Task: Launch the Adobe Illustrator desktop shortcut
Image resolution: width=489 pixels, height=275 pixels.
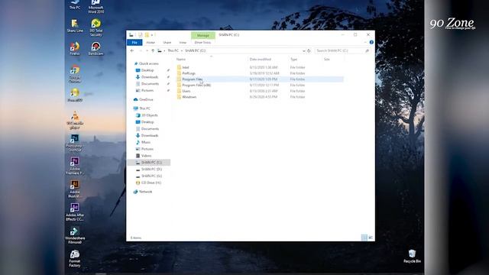Action: tap(75, 189)
